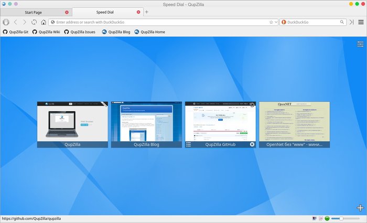Edit the QupZilla GitHub dial via list icon

click(188, 144)
